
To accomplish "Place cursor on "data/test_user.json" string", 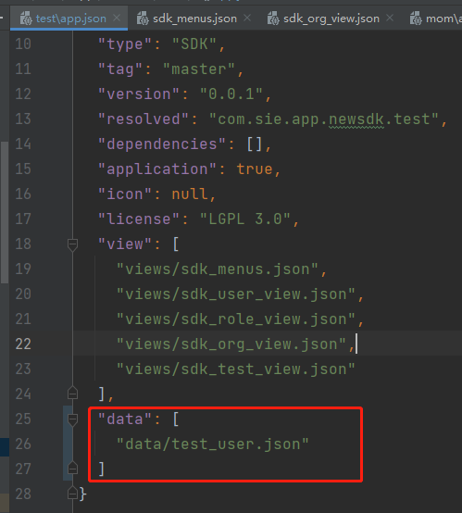I will 213,444.
